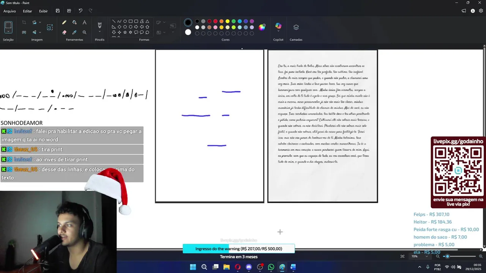
Task: Select the right arrow shape
Action: [x=136, y=27]
